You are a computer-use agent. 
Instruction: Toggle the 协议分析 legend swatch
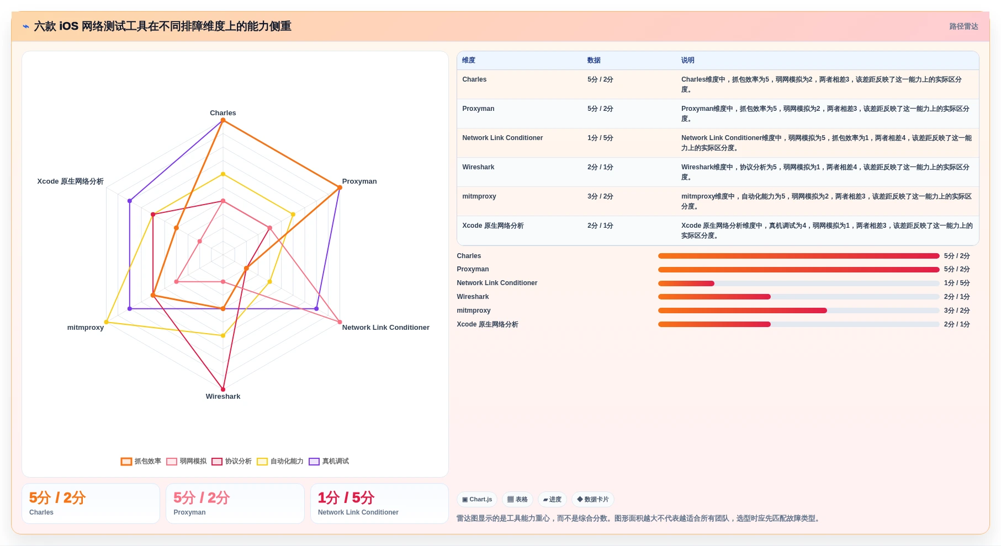click(x=217, y=462)
